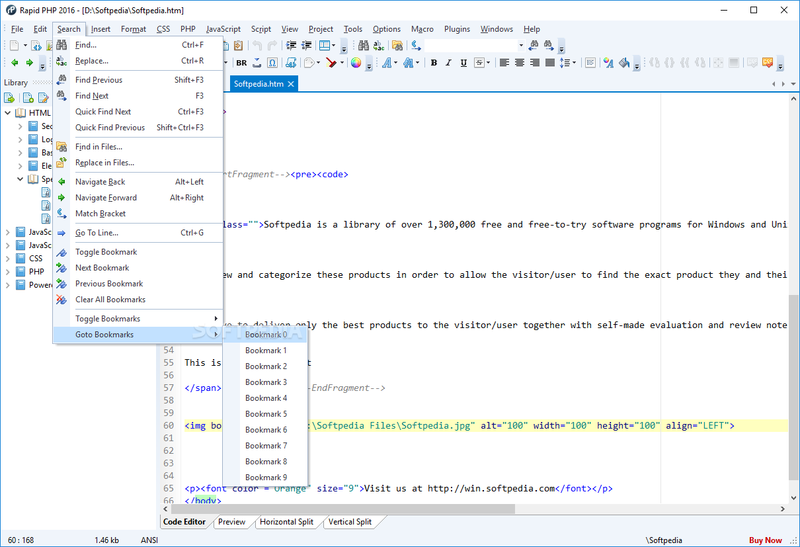Click the Find in Files folder icon
Image resolution: width=800 pixels, height=547 pixels.
tap(397, 46)
